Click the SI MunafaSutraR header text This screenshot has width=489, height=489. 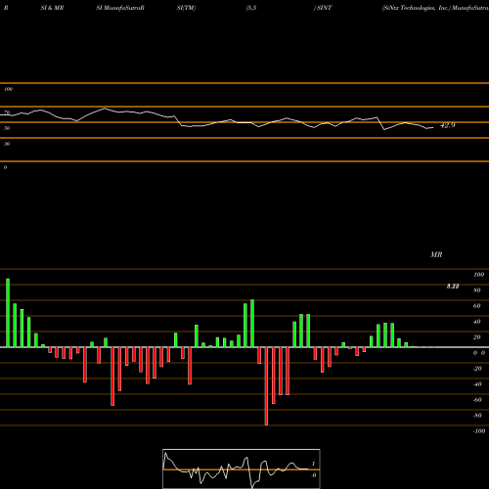(x=120, y=8)
